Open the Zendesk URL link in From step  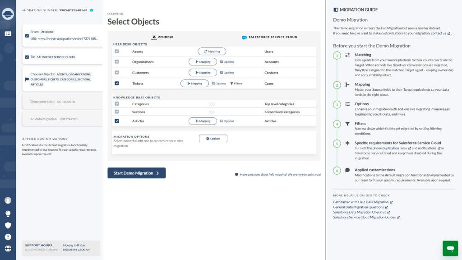[x=68, y=39]
